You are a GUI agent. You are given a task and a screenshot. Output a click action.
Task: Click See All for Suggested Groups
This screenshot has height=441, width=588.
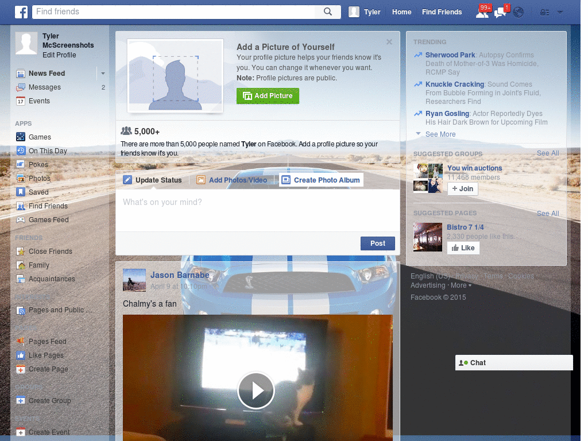pyautogui.click(x=548, y=153)
